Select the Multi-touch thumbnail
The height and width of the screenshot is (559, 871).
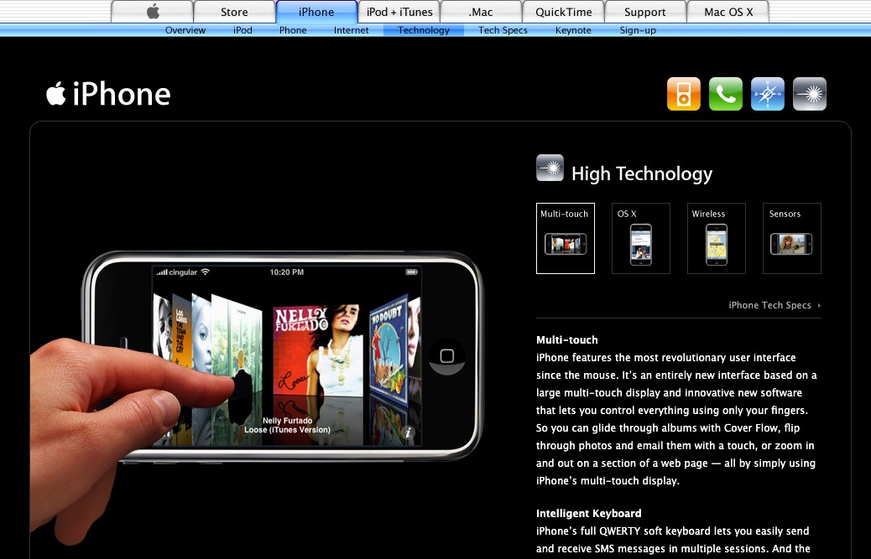(566, 239)
